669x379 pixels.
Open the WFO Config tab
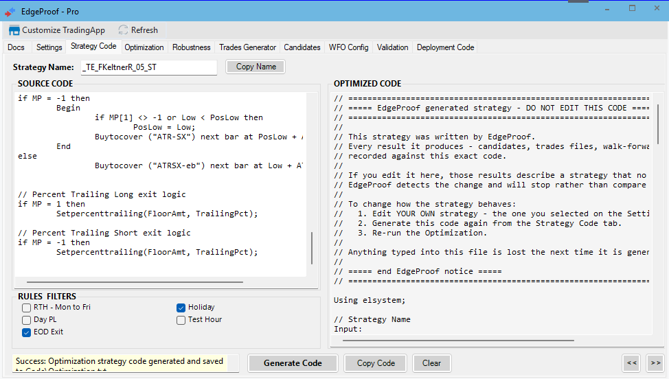[x=348, y=47]
